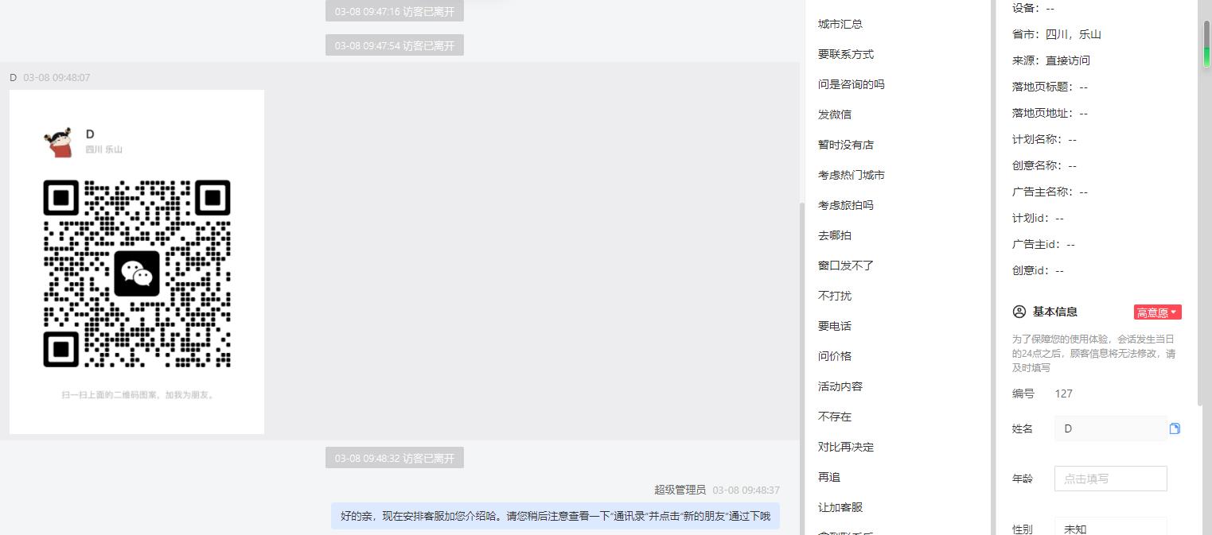
Task: Insert the 问价格 quick reply
Action: click(835, 356)
